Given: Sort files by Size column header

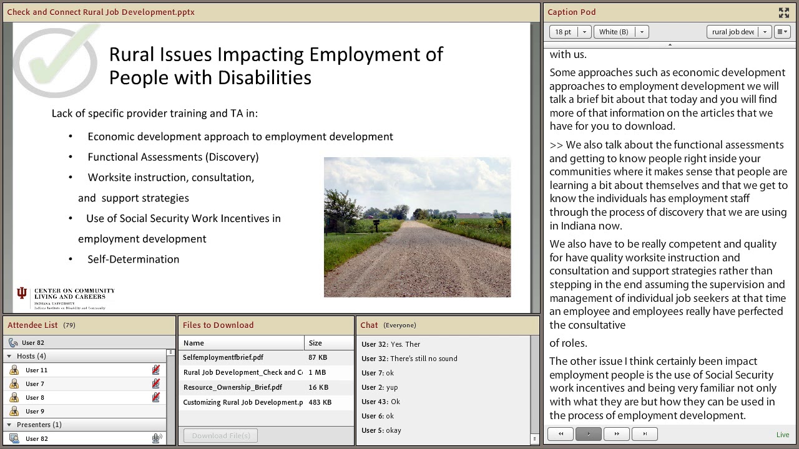Looking at the screenshot, I should point(329,343).
